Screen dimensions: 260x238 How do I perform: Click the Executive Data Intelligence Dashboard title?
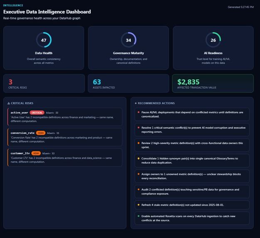pyautogui.click(x=47, y=12)
